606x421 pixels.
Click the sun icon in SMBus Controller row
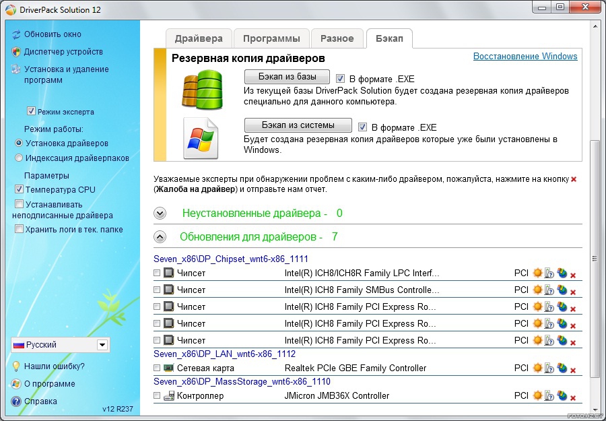(537, 290)
